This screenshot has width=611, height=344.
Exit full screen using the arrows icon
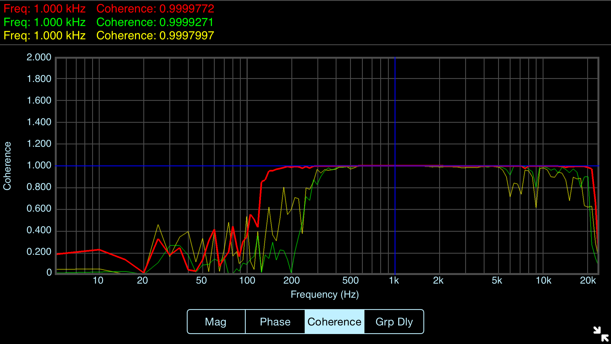601,334
